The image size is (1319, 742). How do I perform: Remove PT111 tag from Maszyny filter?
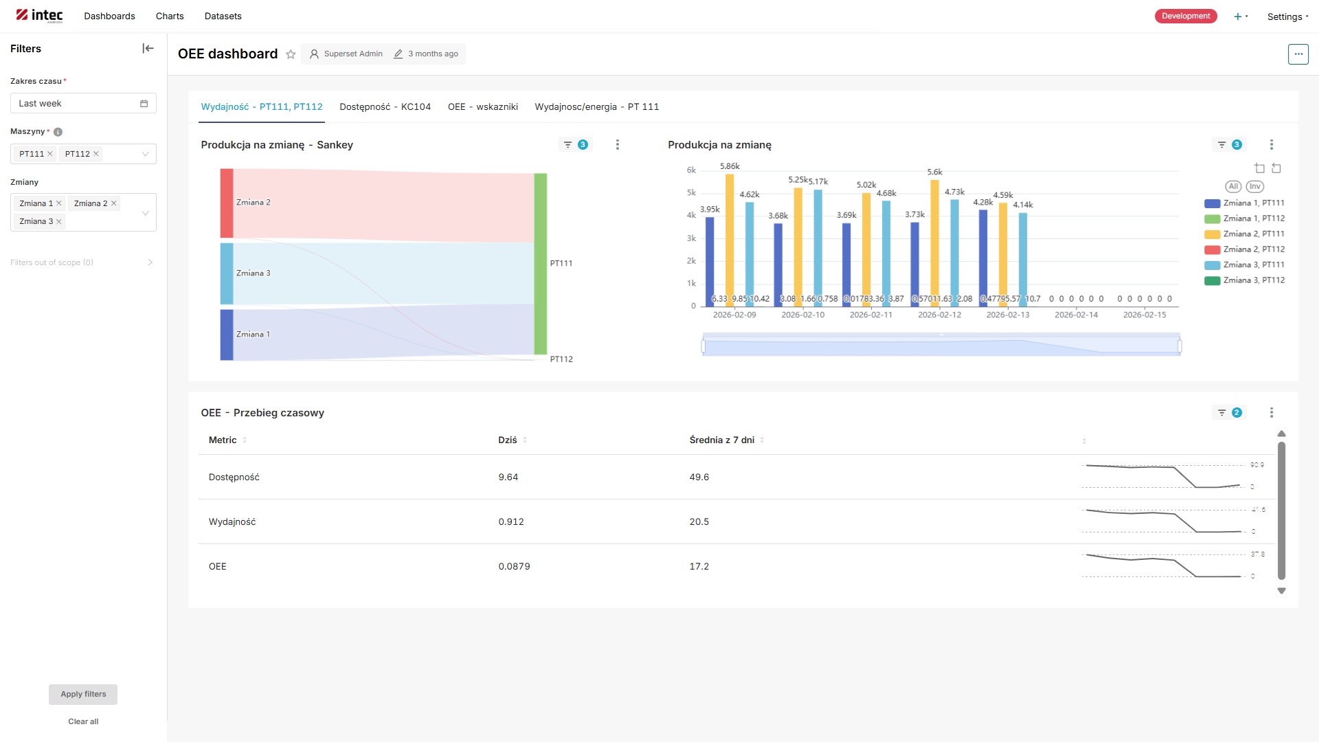[50, 154]
